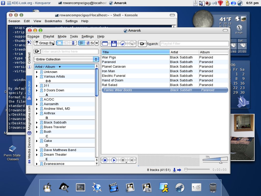The width and height of the screenshot is (261, 196).
Task: Open Amarok's Tools menu
Action: pyautogui.click(x=74, y=36)
